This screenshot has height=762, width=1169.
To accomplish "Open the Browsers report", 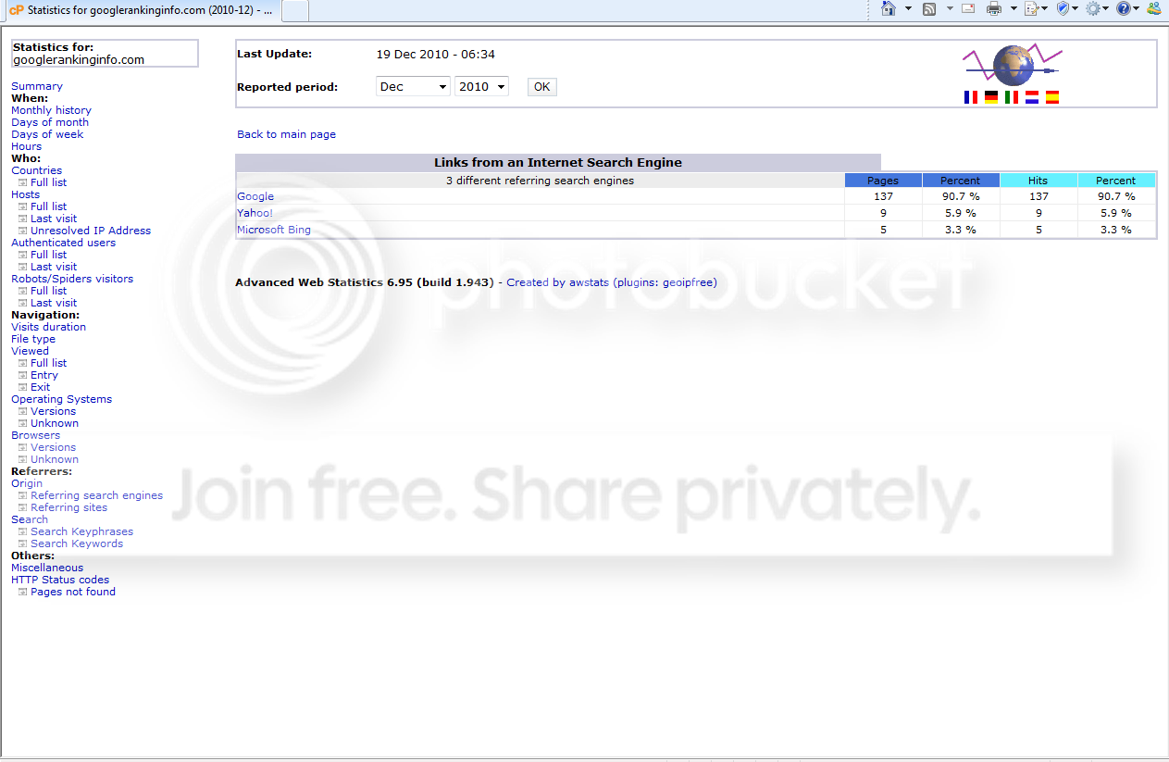I will (x=35, y=435).
